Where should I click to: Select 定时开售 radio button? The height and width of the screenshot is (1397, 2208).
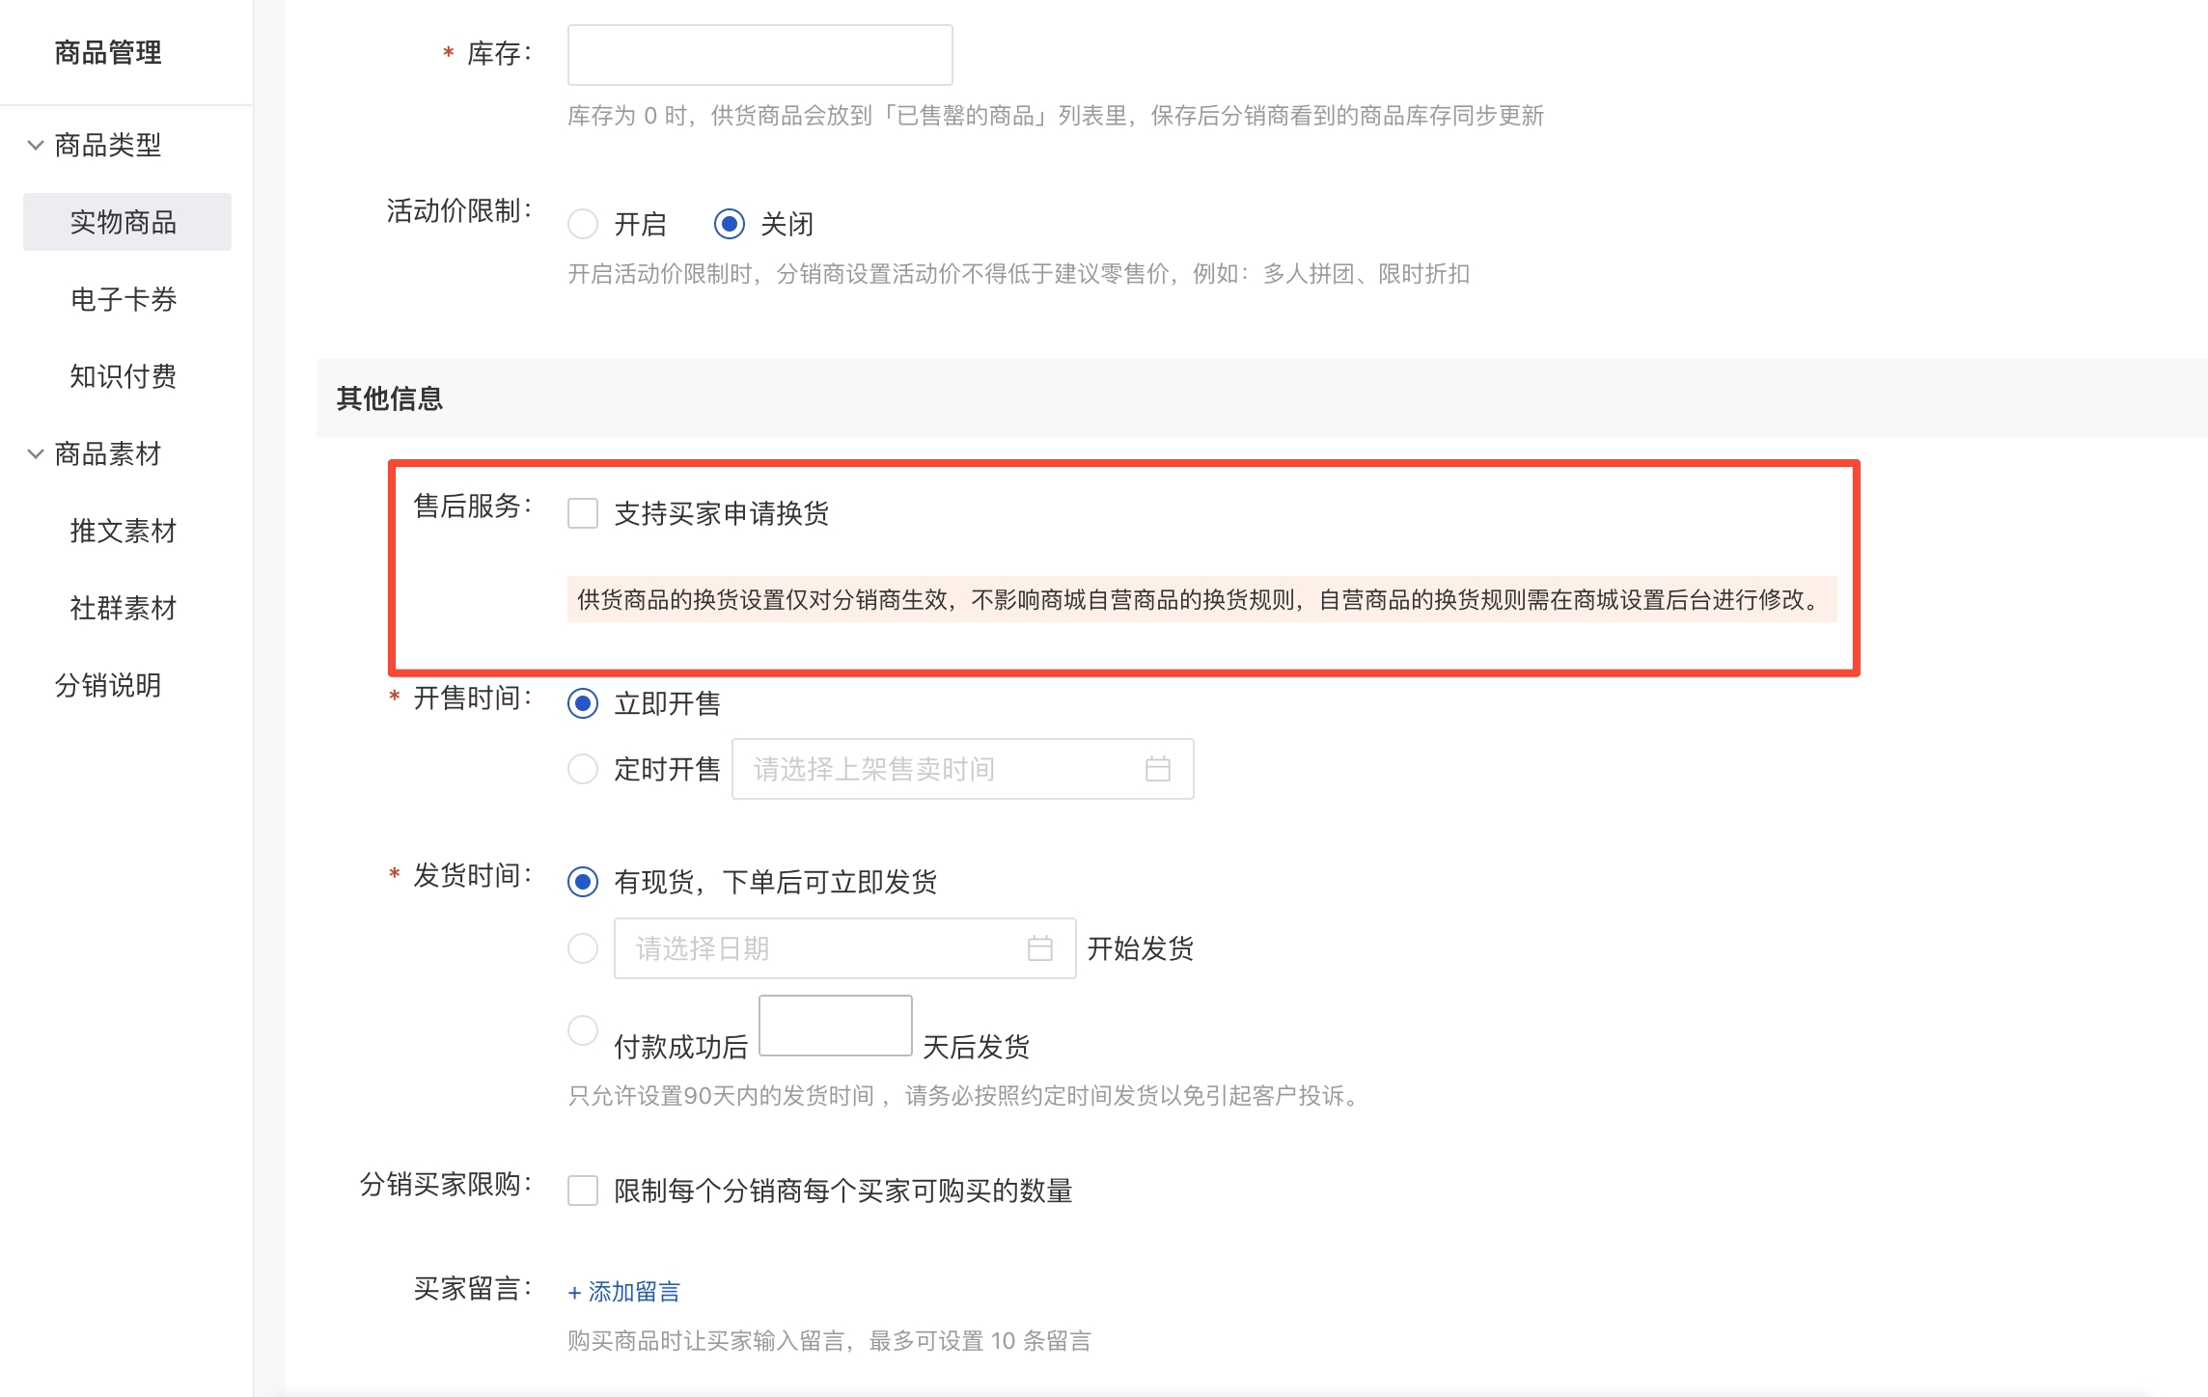583,769
